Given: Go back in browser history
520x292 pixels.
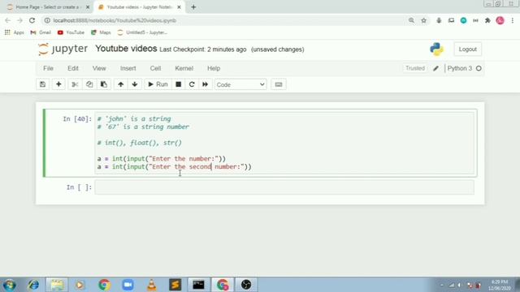Looking at the screenshot, I should click(x=8, y=20).
